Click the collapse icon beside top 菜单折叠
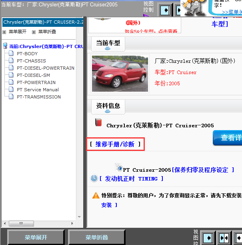This screenshot has height=245, width=242. click(x=34, y=32)
